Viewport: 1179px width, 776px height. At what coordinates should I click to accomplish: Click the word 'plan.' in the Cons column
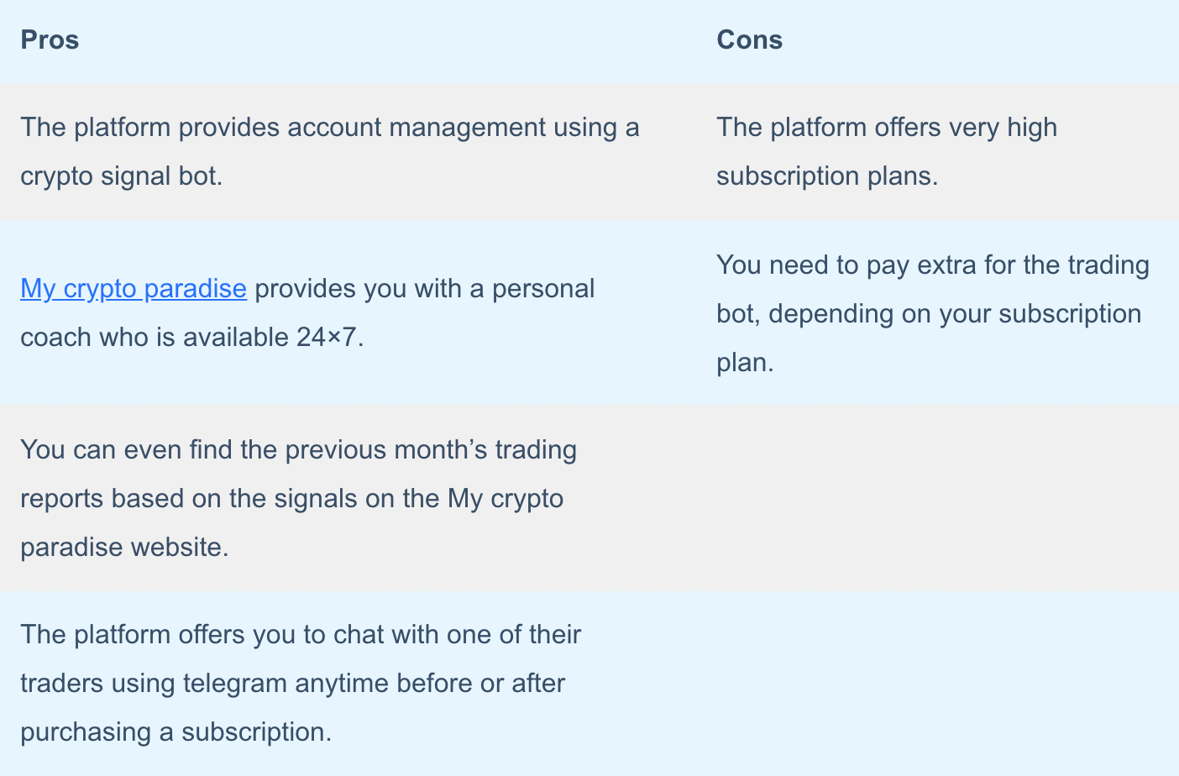tap(745, 363)
